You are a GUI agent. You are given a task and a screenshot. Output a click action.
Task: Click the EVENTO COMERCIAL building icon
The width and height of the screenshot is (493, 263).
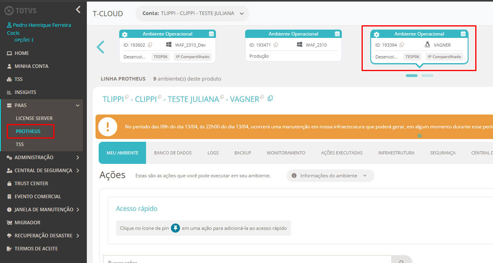click(x=9, y=197)
